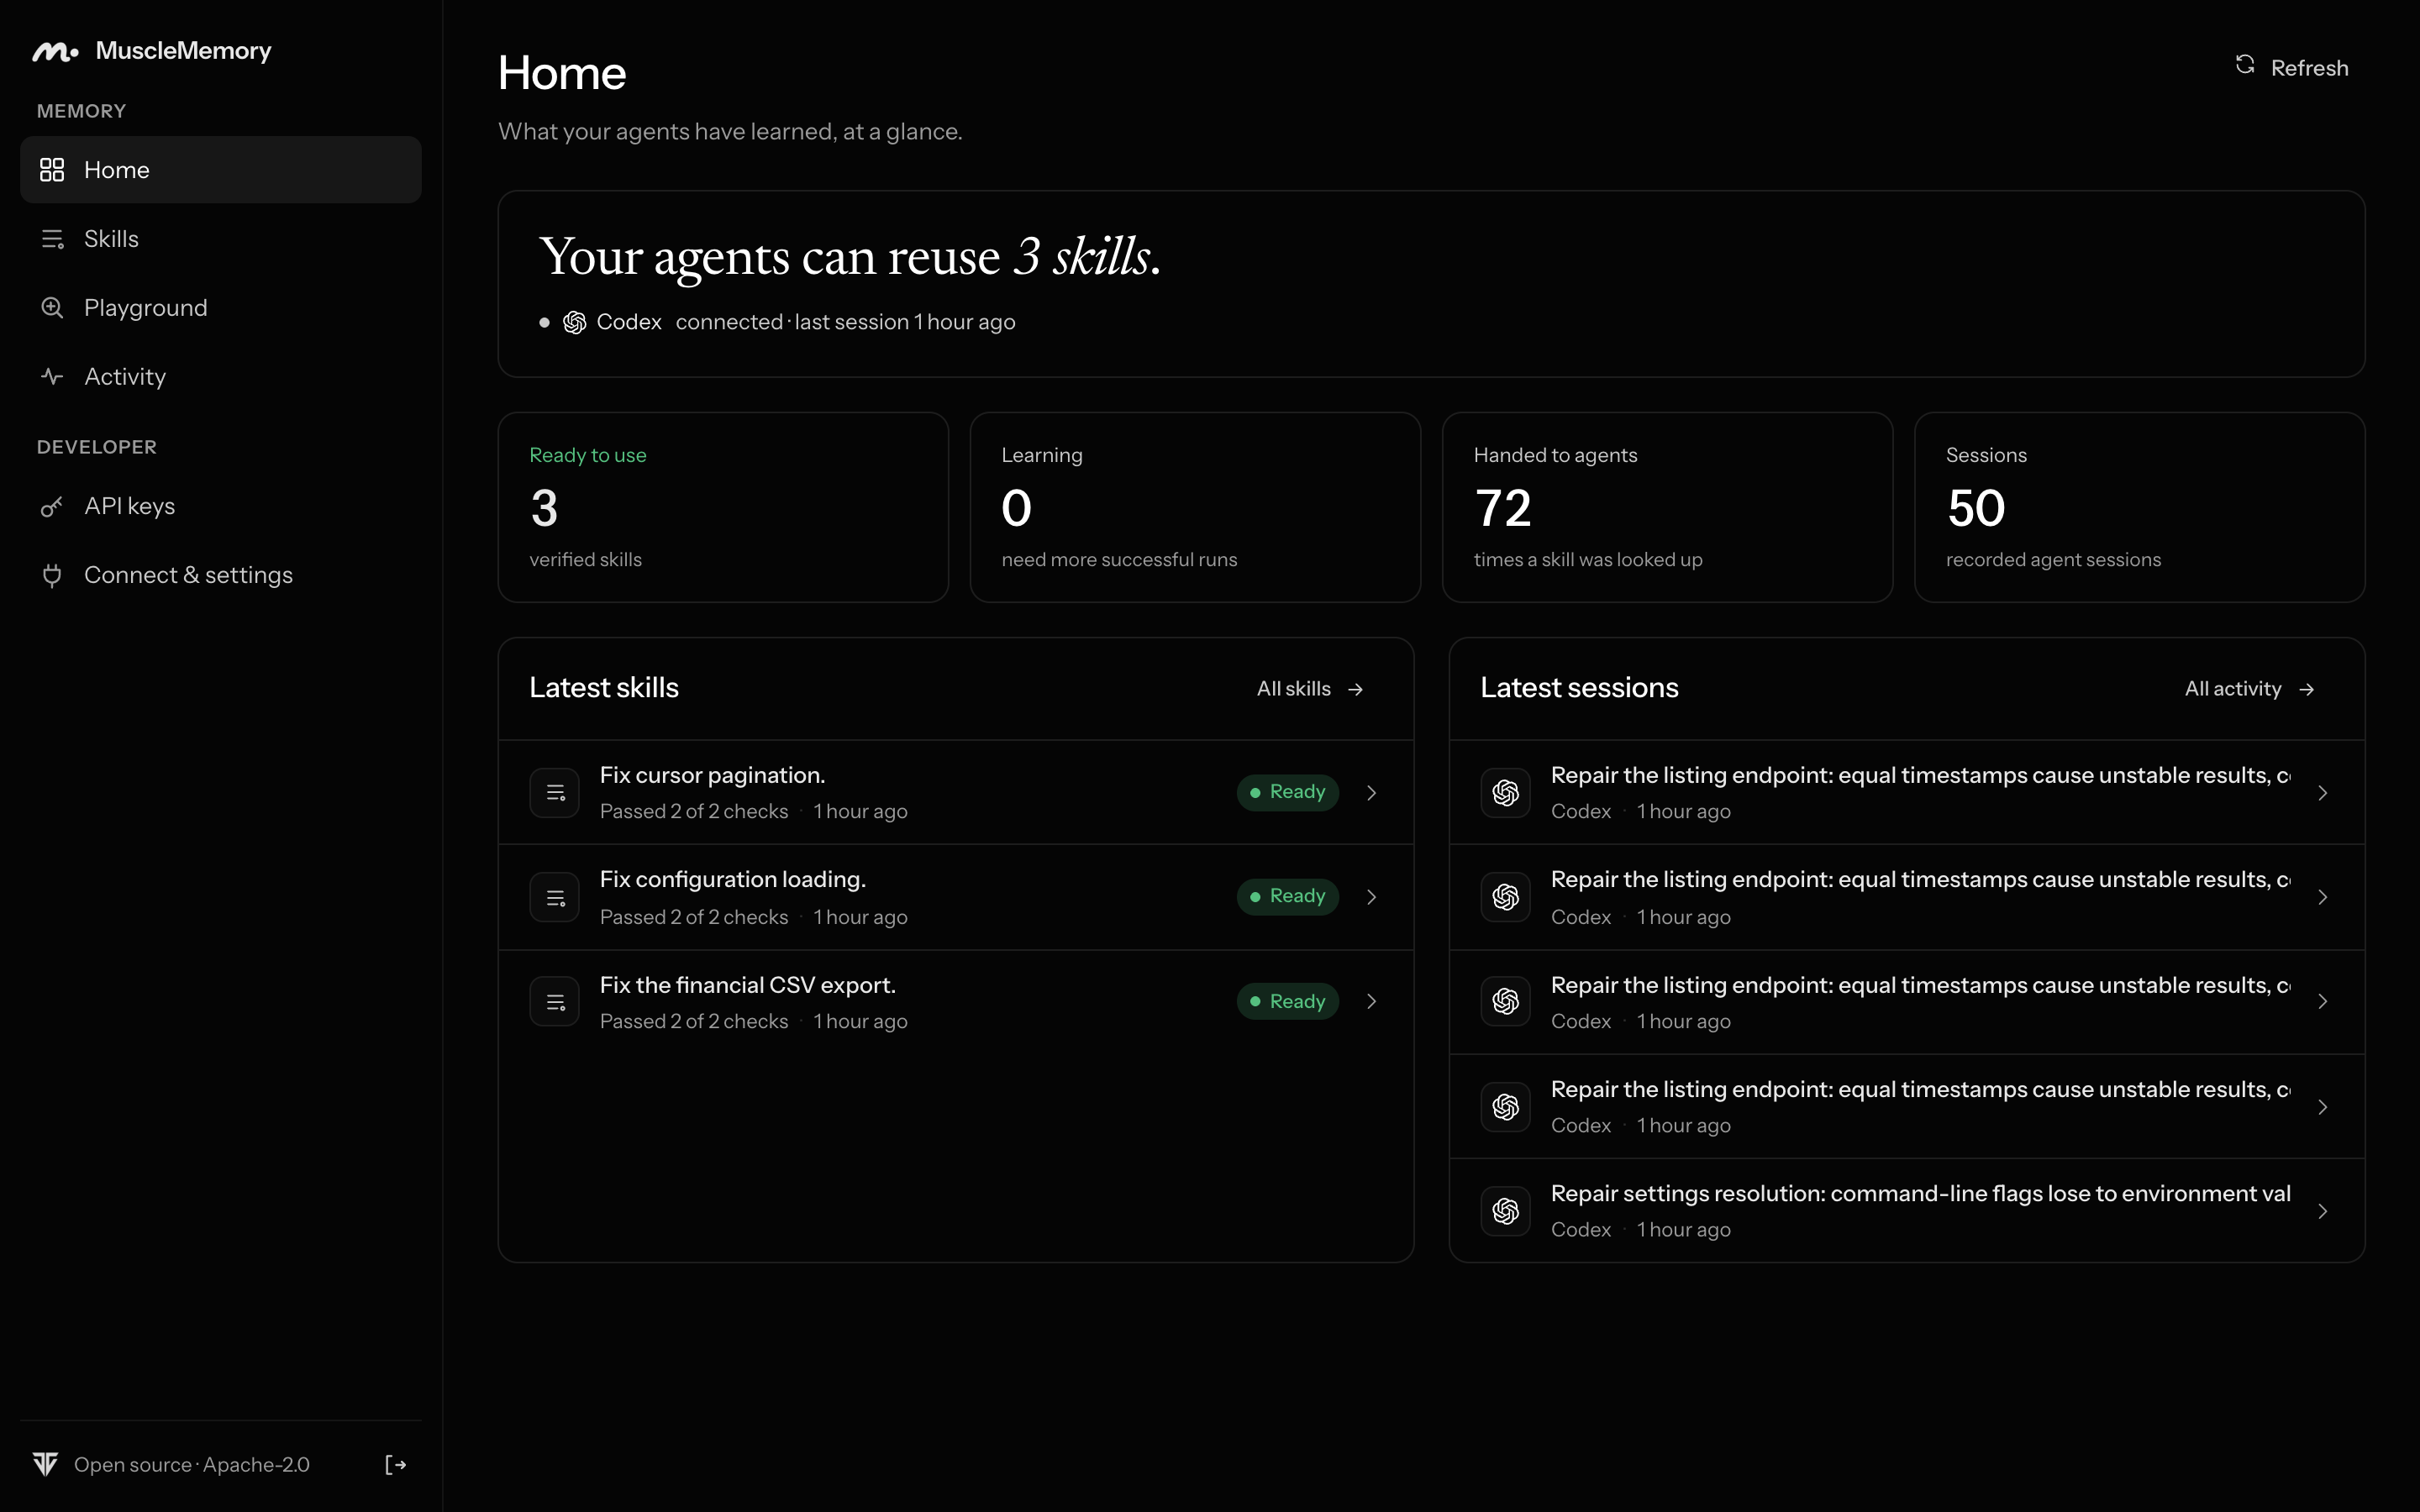Open the Fix cursor pagination skill
Viewport: 2420px width, 1512px height.
(955, 793)
